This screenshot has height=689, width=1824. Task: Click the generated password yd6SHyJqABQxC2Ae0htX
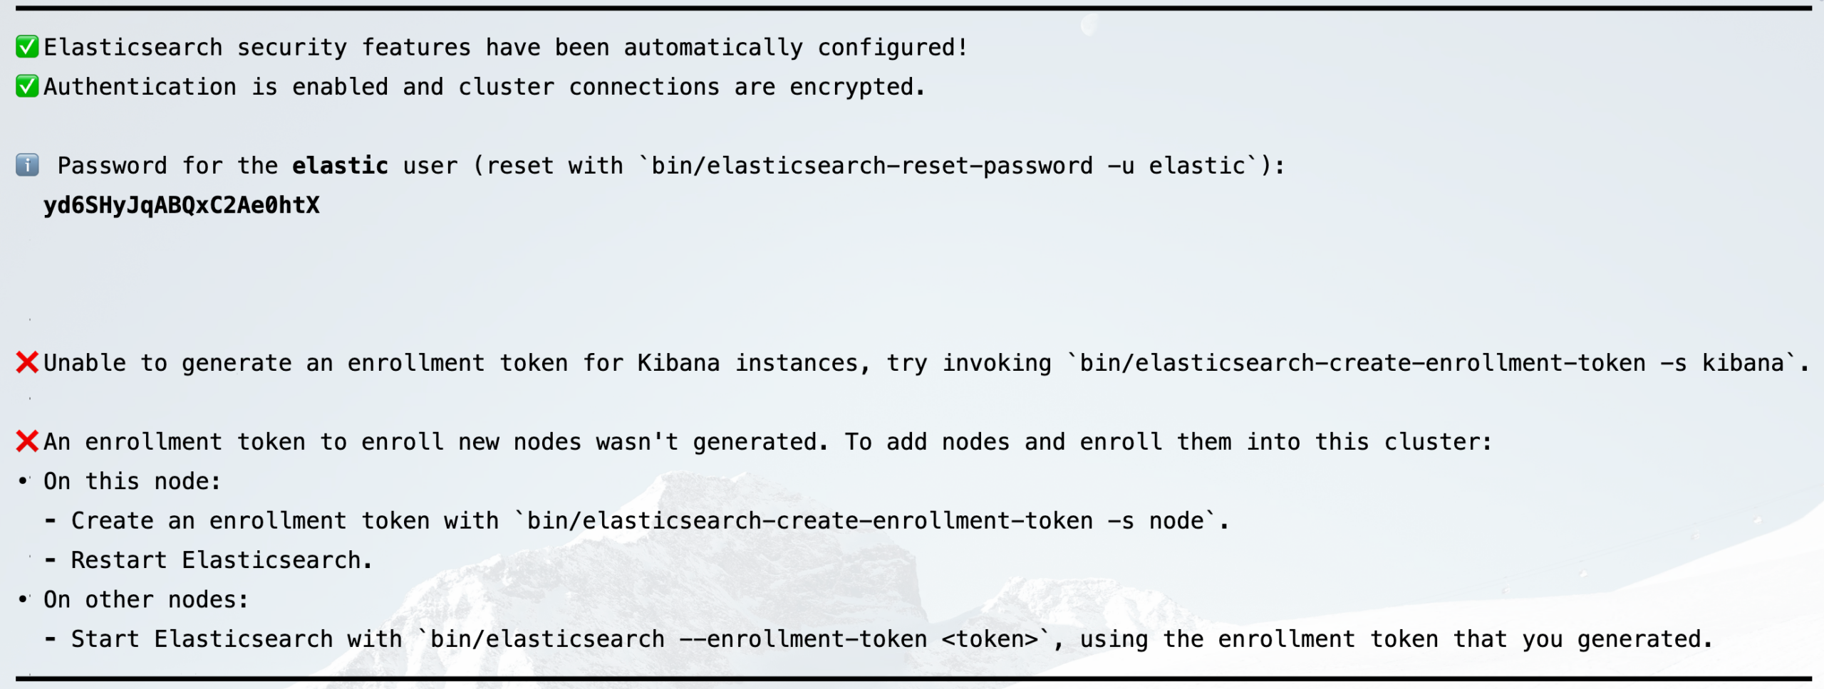(x=182, y=205)
